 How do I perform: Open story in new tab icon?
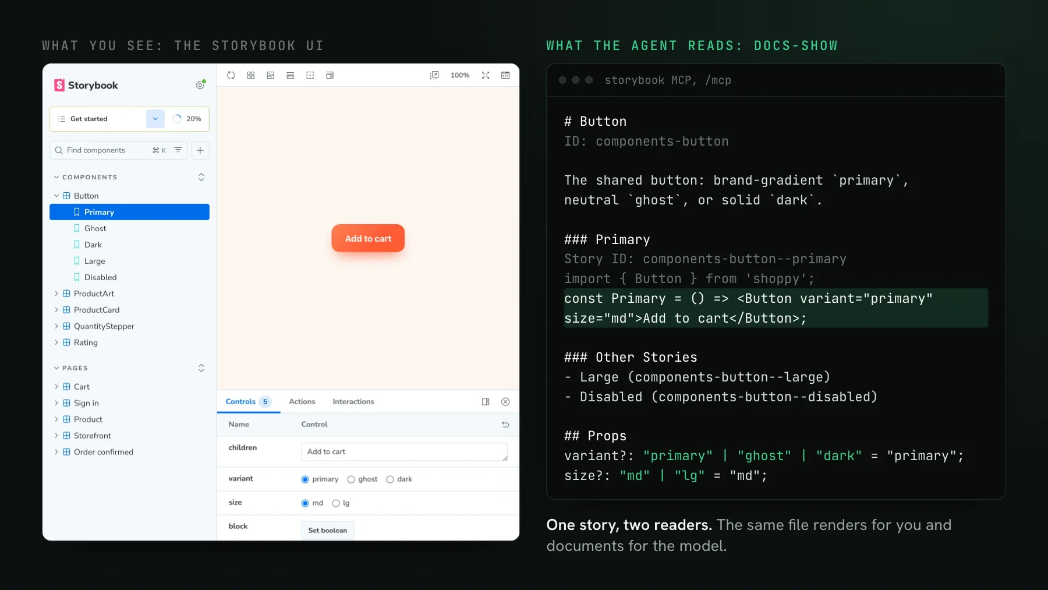tap(434, 75)
